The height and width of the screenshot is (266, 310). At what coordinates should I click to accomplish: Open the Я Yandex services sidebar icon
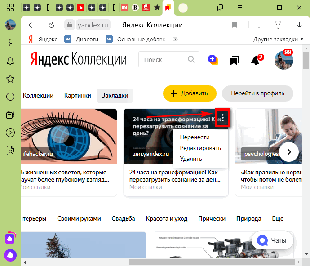coord(10,43)
